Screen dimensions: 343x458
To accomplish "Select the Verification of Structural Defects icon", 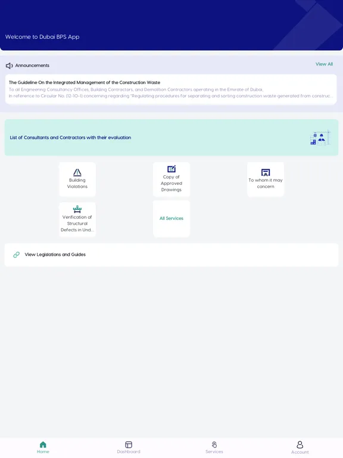I will 77,209.
